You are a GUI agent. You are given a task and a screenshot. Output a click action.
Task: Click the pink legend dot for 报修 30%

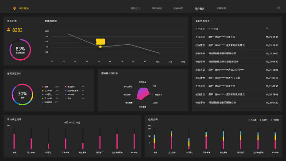pyautogui.click(x=43, y=87)
